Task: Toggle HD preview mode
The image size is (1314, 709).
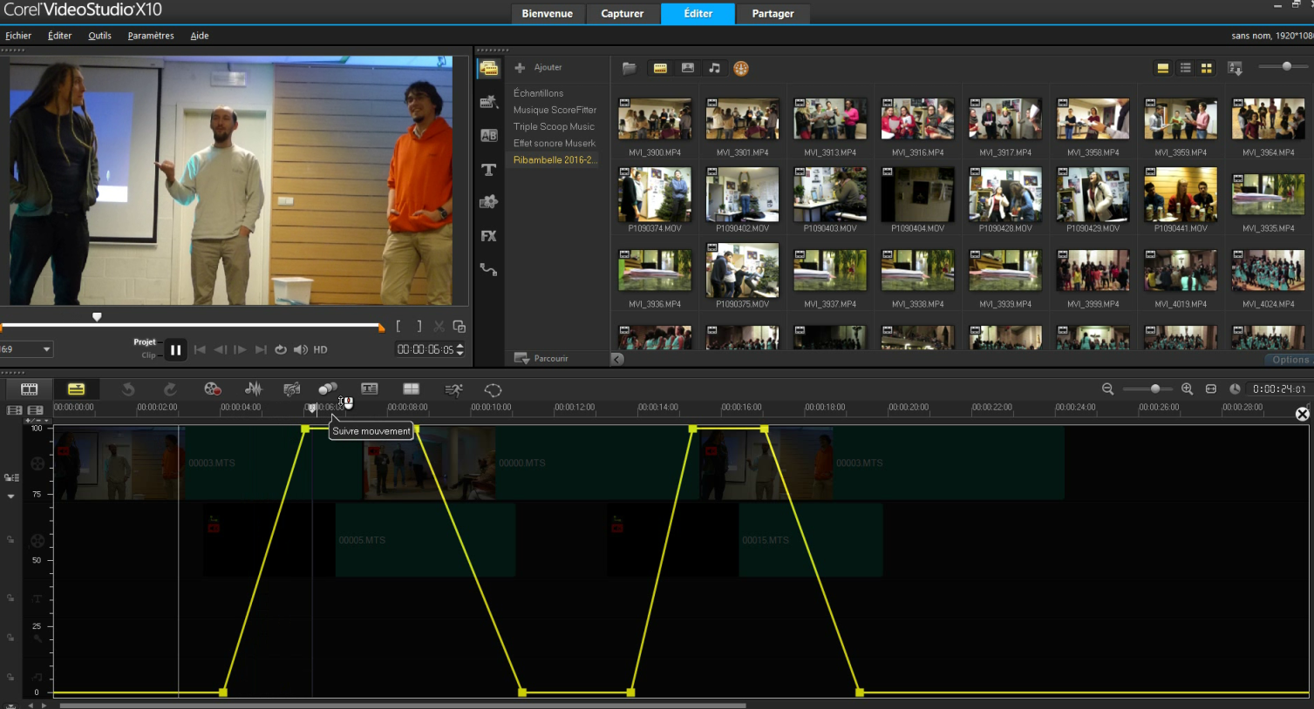Action: 321,349
